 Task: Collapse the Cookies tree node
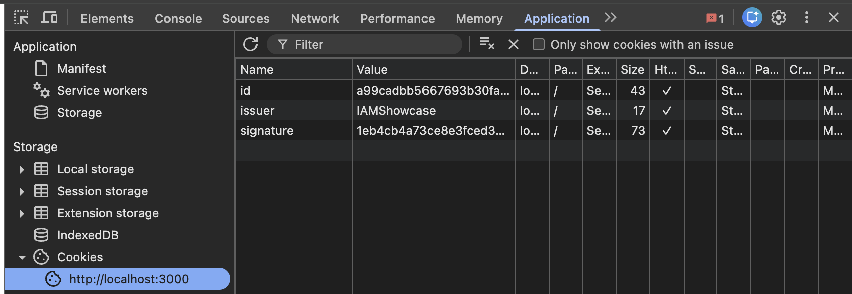(x=22, y=258)
